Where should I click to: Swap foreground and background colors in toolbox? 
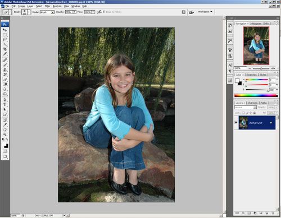point(7,140)
